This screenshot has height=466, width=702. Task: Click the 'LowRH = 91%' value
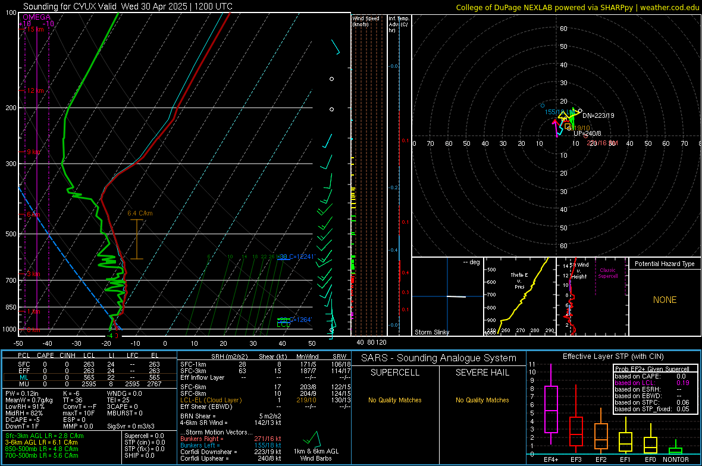pyautogui.click(x=25, y=407)
